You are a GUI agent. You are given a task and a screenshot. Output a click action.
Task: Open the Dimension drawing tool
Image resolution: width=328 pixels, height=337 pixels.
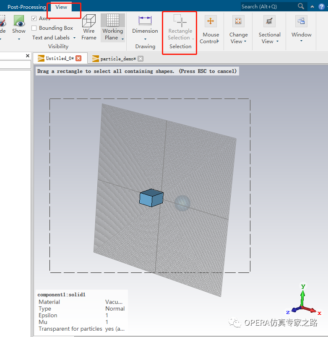[x=145, y=21]
